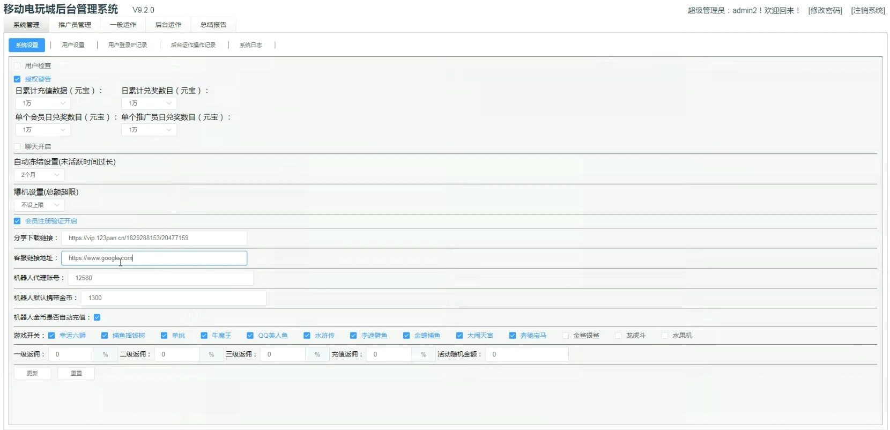Screen dimensions: 890x430
Task: Open the 日累计充值数据 dropdown
Action: (x=43, y=103)
